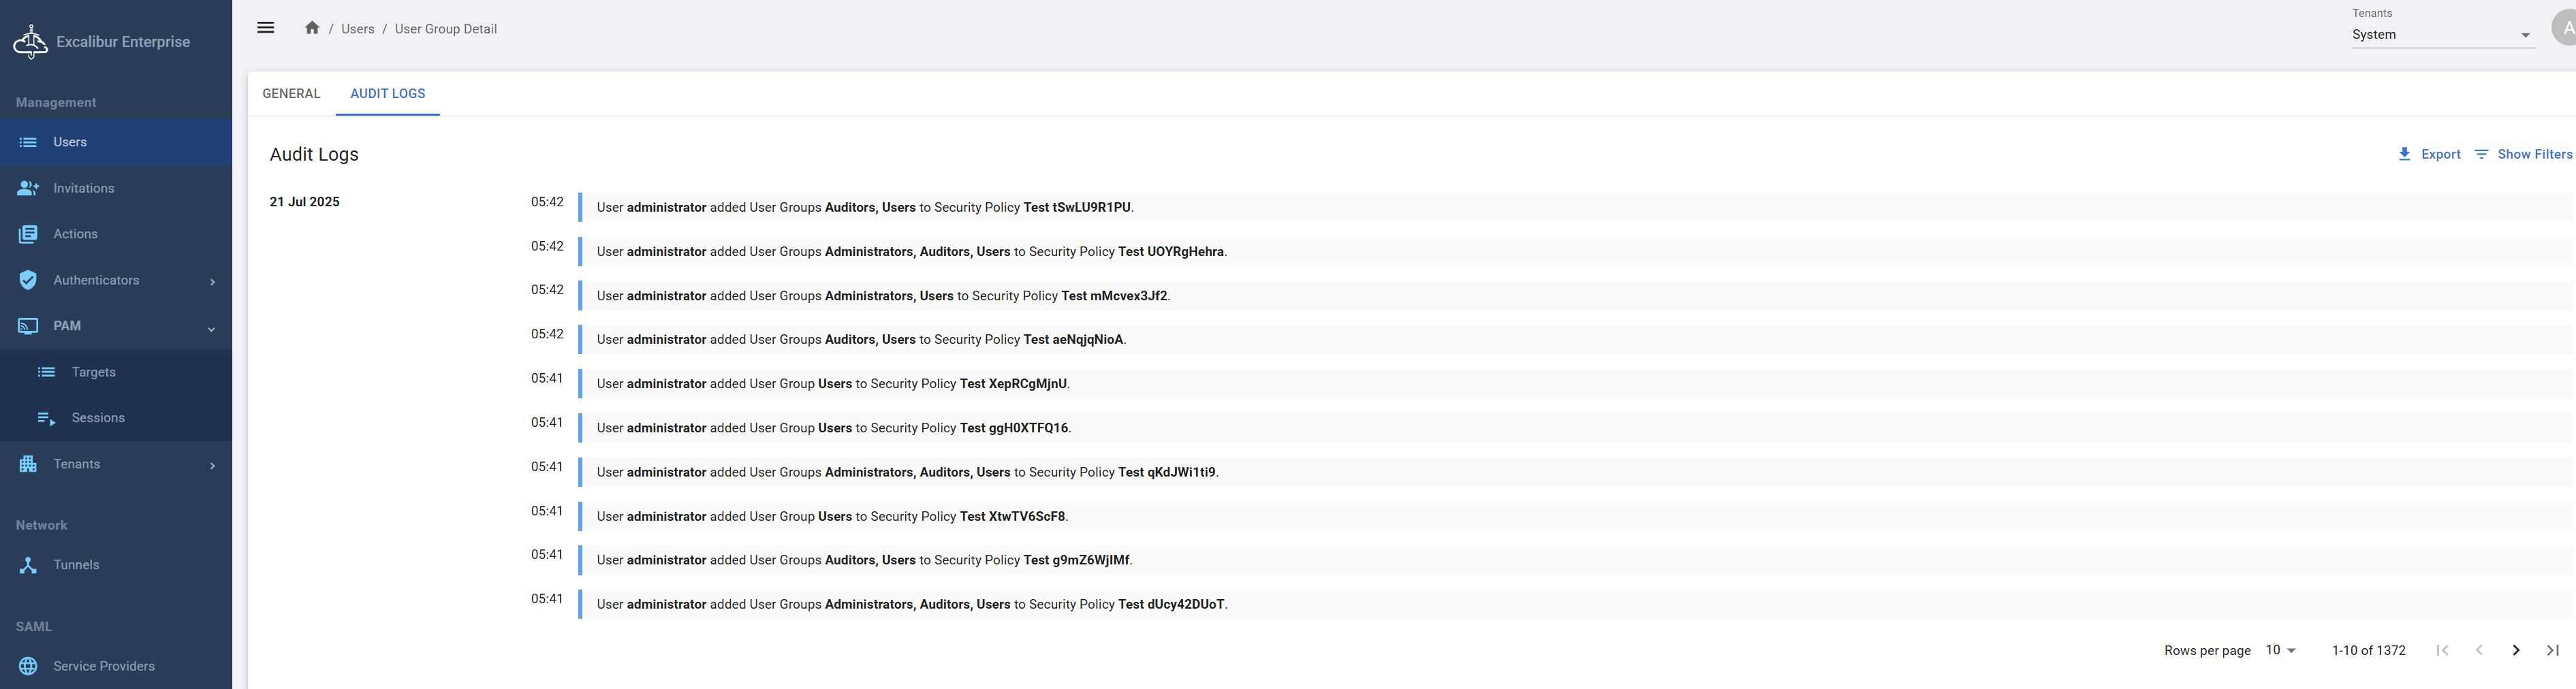Open Actions in the sidebar menu
The width and height of the screenshot is (2576, 689).
tap(116, 234)
